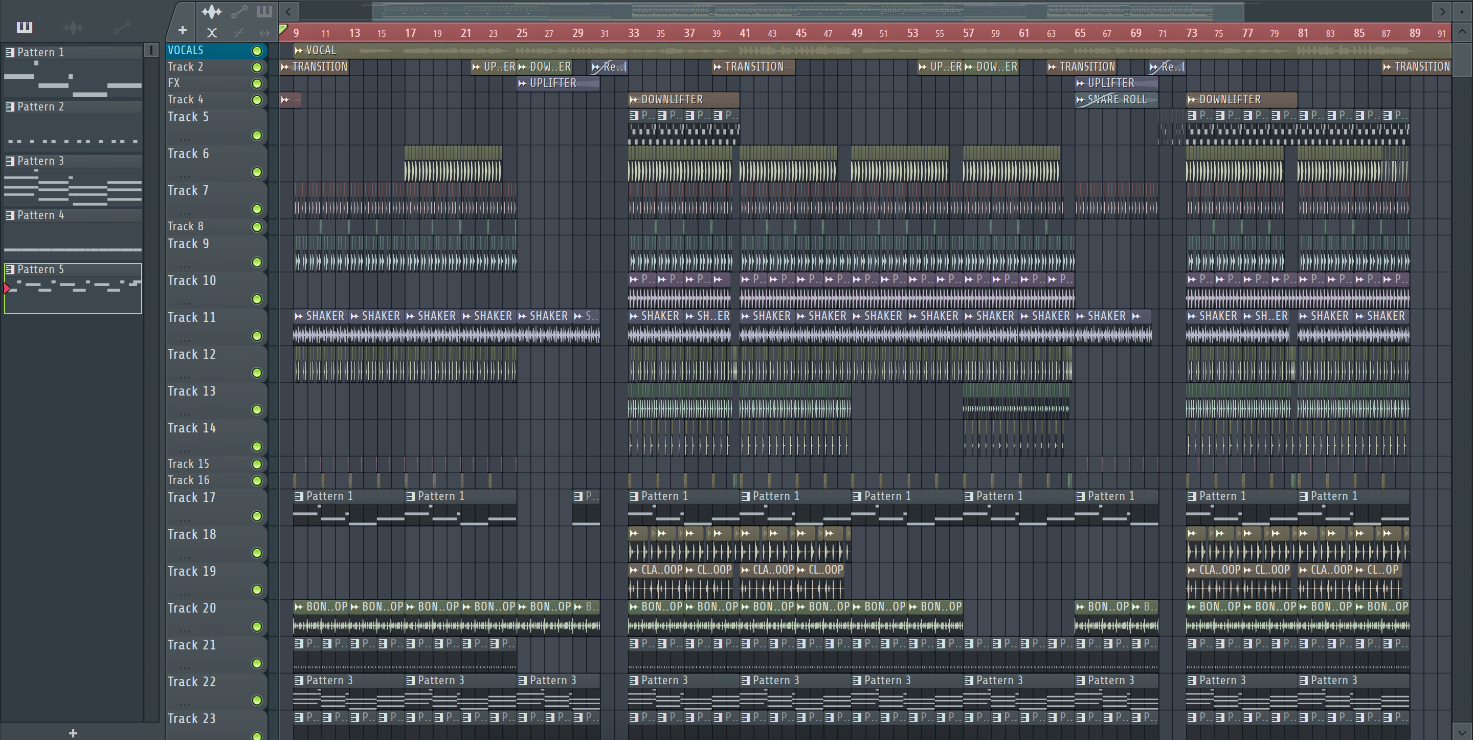Open SNARE ROLL clip menu icon

click(x=1080, y=100)
